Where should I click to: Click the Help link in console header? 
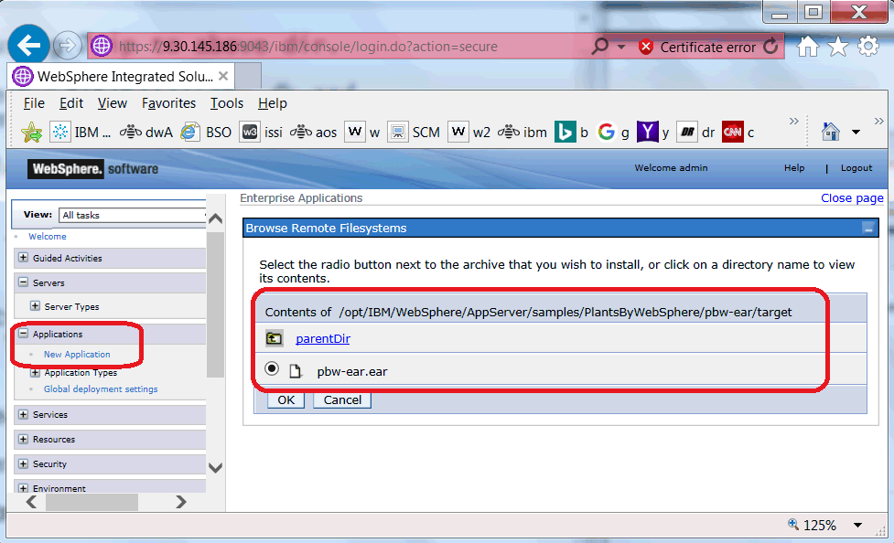click(x=793, y=167)
